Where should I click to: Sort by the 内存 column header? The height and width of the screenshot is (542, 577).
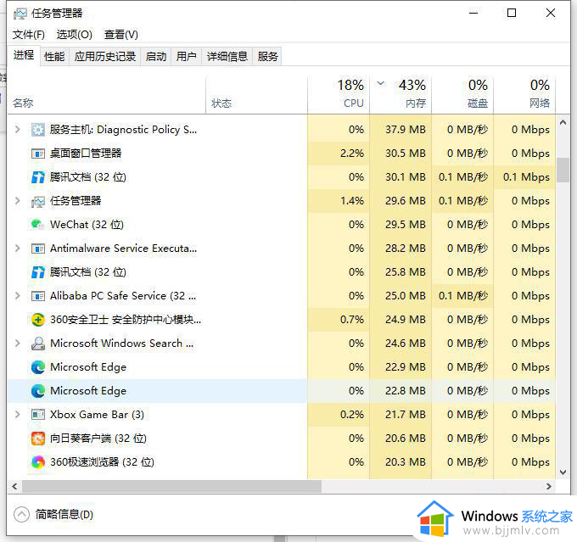coord(401,94)
